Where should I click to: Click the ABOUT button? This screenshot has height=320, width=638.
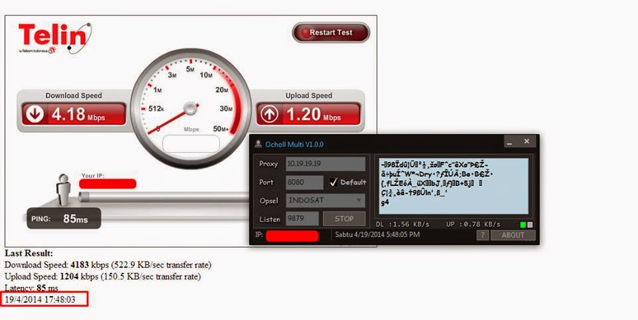point(512,235)
